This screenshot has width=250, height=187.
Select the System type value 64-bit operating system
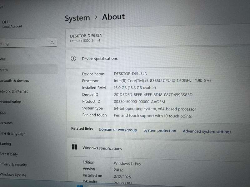pos(155,109)
